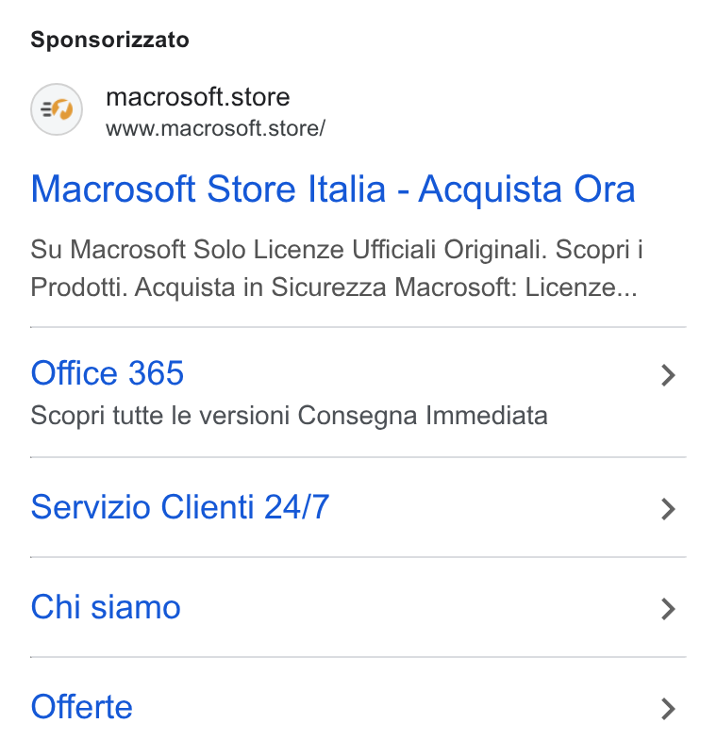
Task: Click the 'Consegna Immediata' text under Office 365
Action: (423, 416)
